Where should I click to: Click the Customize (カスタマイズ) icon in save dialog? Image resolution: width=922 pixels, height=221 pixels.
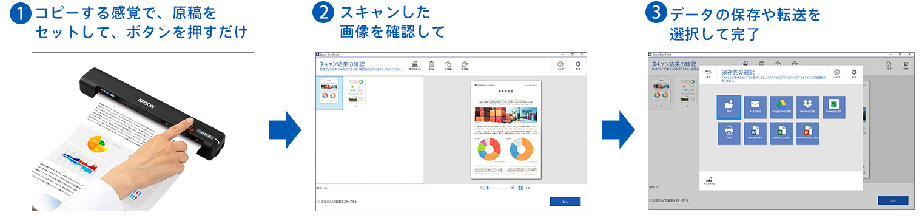pyautogui.click(x=709, y=180)
